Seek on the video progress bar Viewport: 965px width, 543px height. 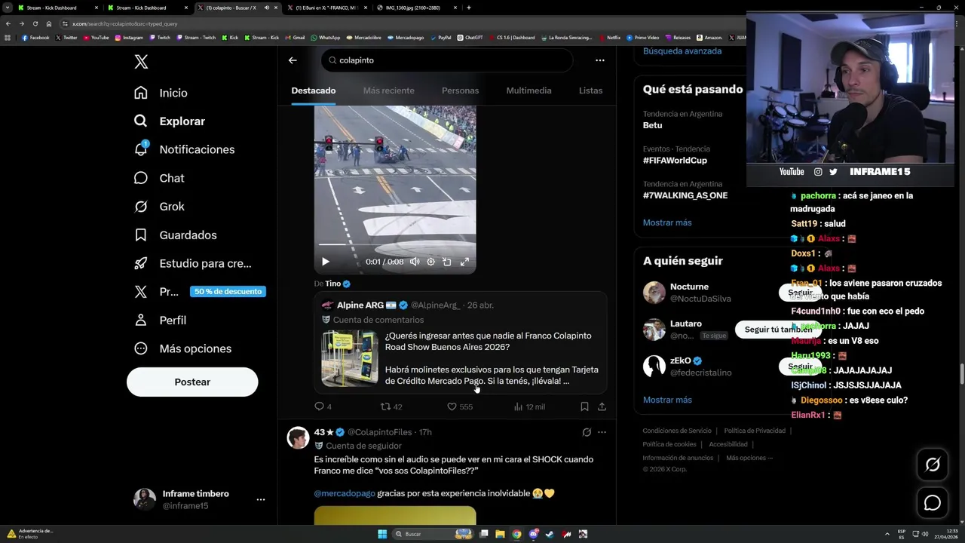(395, 245)
